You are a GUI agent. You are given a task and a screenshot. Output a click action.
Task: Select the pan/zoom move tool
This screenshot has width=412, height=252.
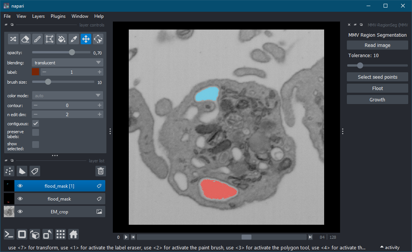[86, 39]
